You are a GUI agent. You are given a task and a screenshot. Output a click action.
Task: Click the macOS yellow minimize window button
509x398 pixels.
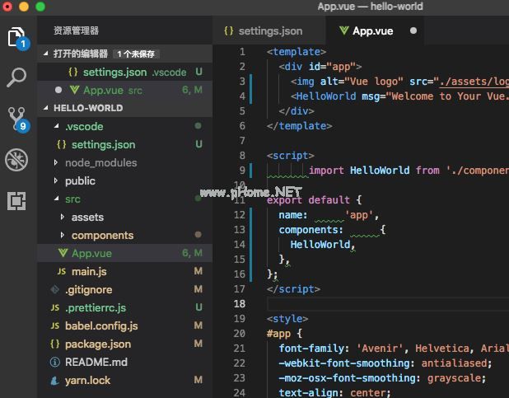click(24, 7)
